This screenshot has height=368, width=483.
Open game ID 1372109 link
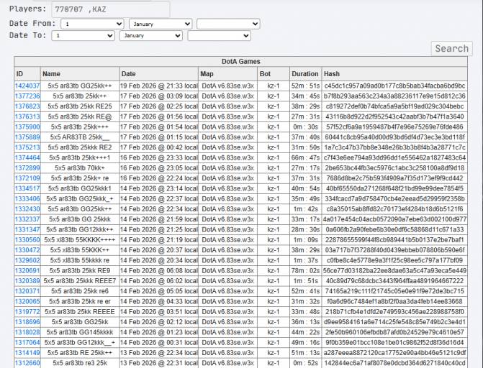click(27, 178)
